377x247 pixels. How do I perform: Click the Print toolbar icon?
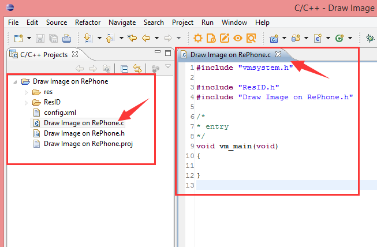pyautogui.click(x=66, y=38)
